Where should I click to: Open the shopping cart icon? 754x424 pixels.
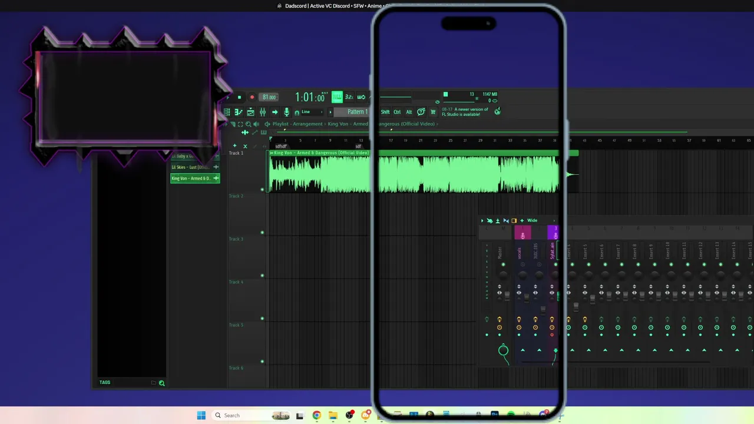click(x=433, y=112)
